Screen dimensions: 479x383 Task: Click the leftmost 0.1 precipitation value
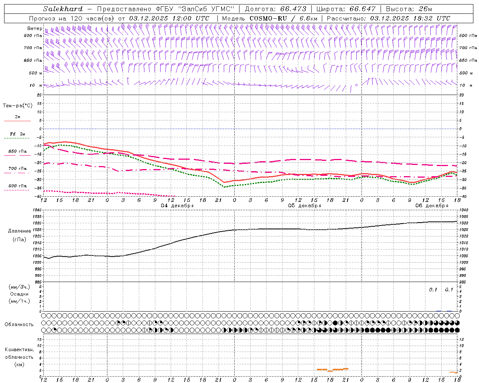click(433, 290)
